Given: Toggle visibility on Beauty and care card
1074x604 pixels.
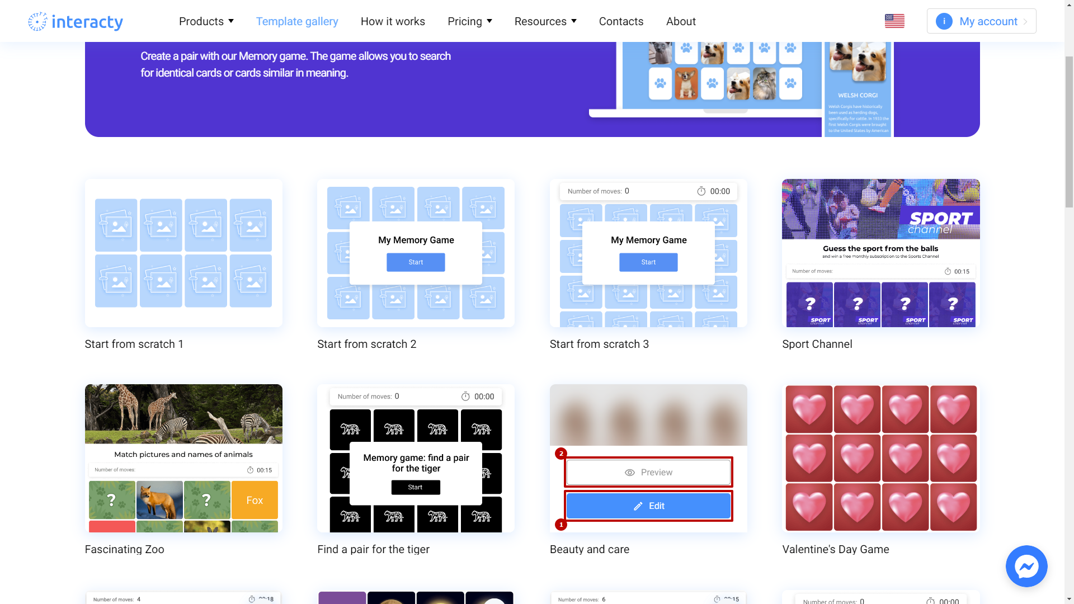Looking at the screenshot, I should click(x=648, y=472).
